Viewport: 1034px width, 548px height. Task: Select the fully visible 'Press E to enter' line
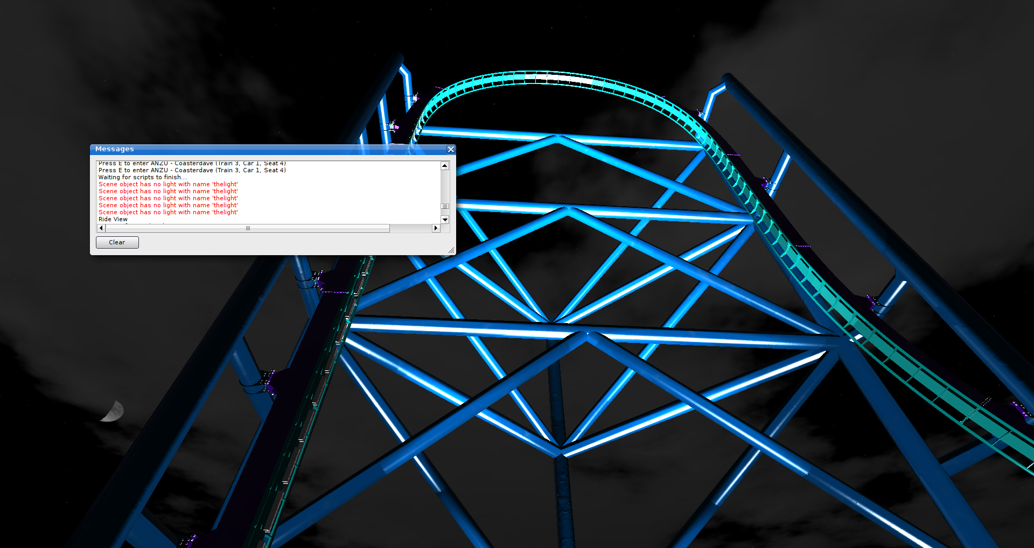(x=192, y=170)
